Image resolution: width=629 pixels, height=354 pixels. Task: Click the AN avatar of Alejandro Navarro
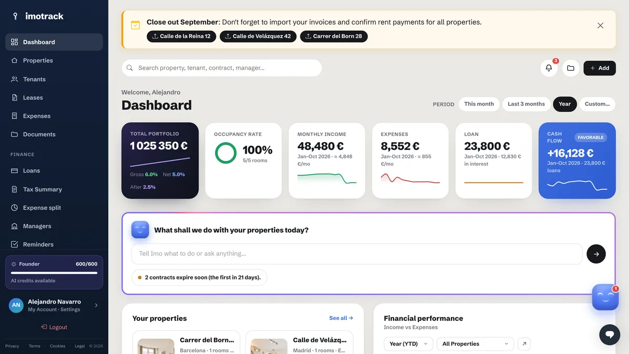point(16,305)
